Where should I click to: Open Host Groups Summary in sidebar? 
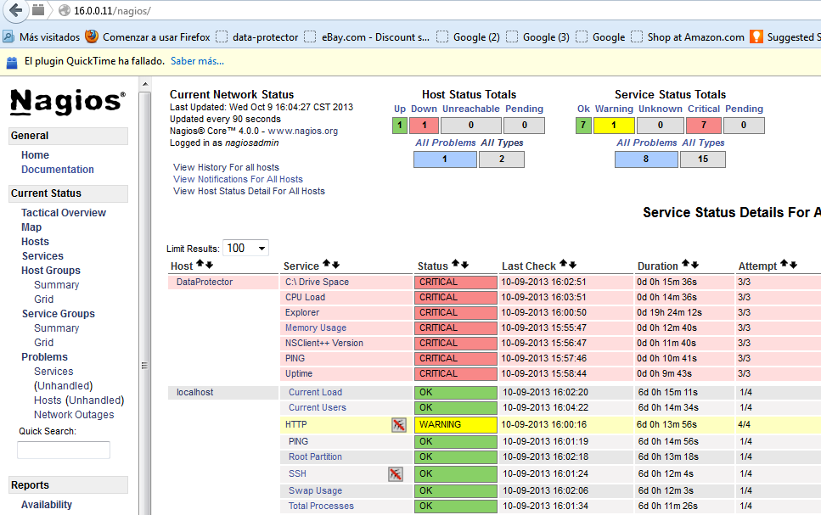pos(56,285)
